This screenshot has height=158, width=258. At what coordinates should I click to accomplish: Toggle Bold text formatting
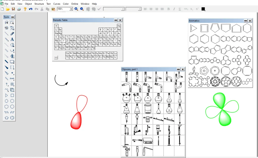click(x=169, y=9)
